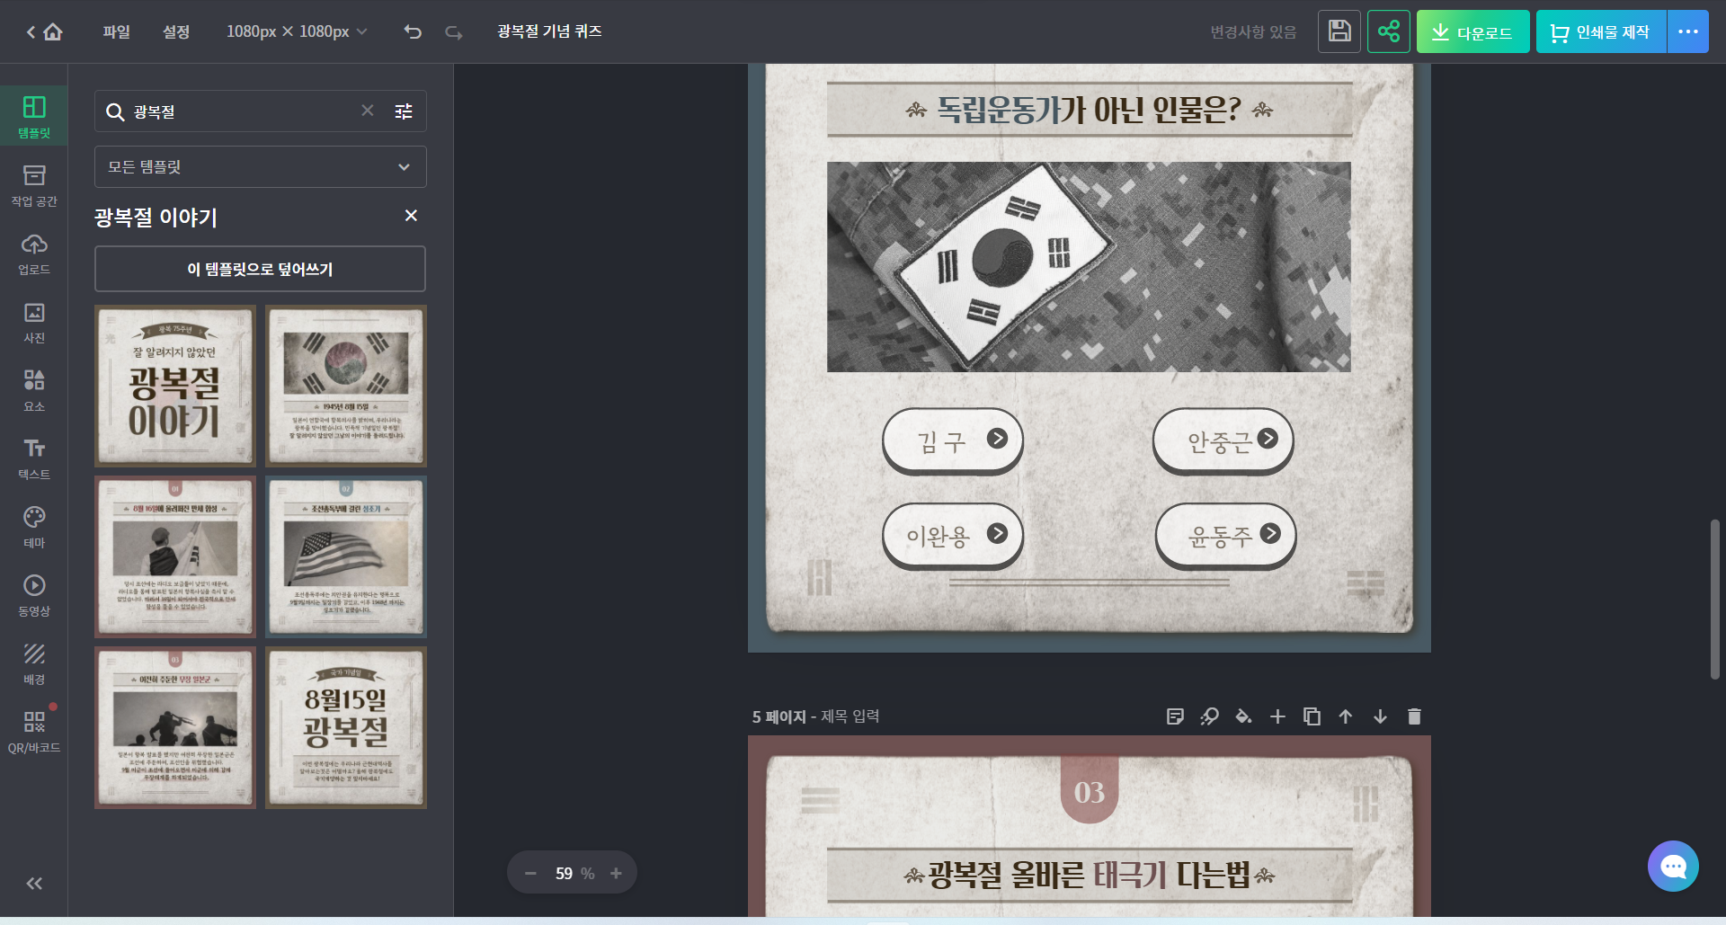The height and width of the screenshot is (925, 1726).
Task: Click the 변경사항 있음 status text
Action: tap(1253, 32)
